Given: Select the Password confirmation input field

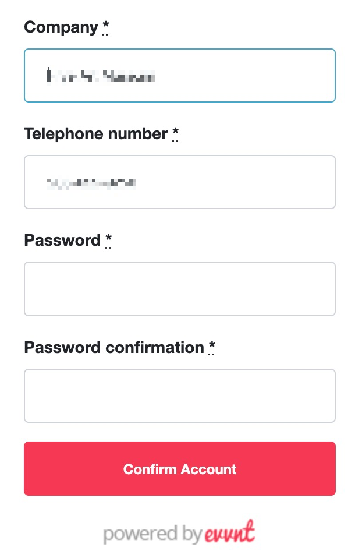Looking at the screenshot, I should click(x=180, y=395).
